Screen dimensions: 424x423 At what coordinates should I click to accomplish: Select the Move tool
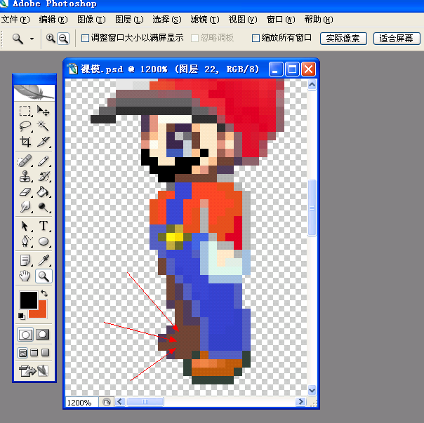43,111
